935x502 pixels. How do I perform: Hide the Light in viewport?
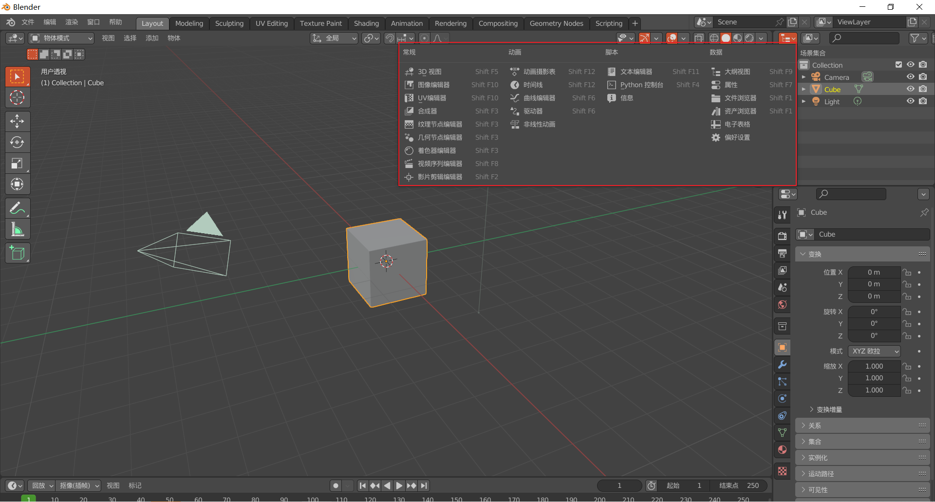point(910,101)
